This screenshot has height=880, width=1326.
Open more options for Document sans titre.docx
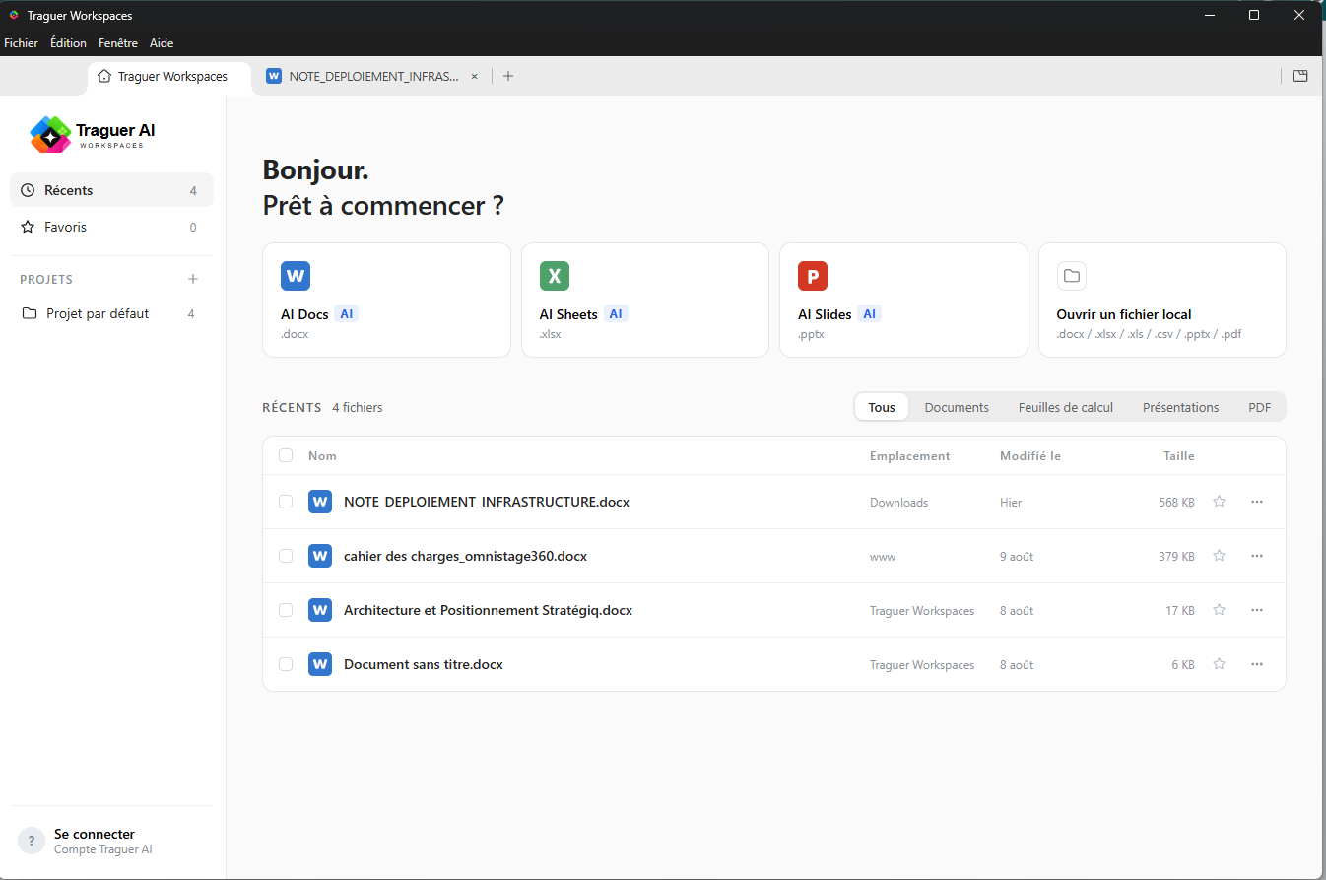(x=1257, y=664)
